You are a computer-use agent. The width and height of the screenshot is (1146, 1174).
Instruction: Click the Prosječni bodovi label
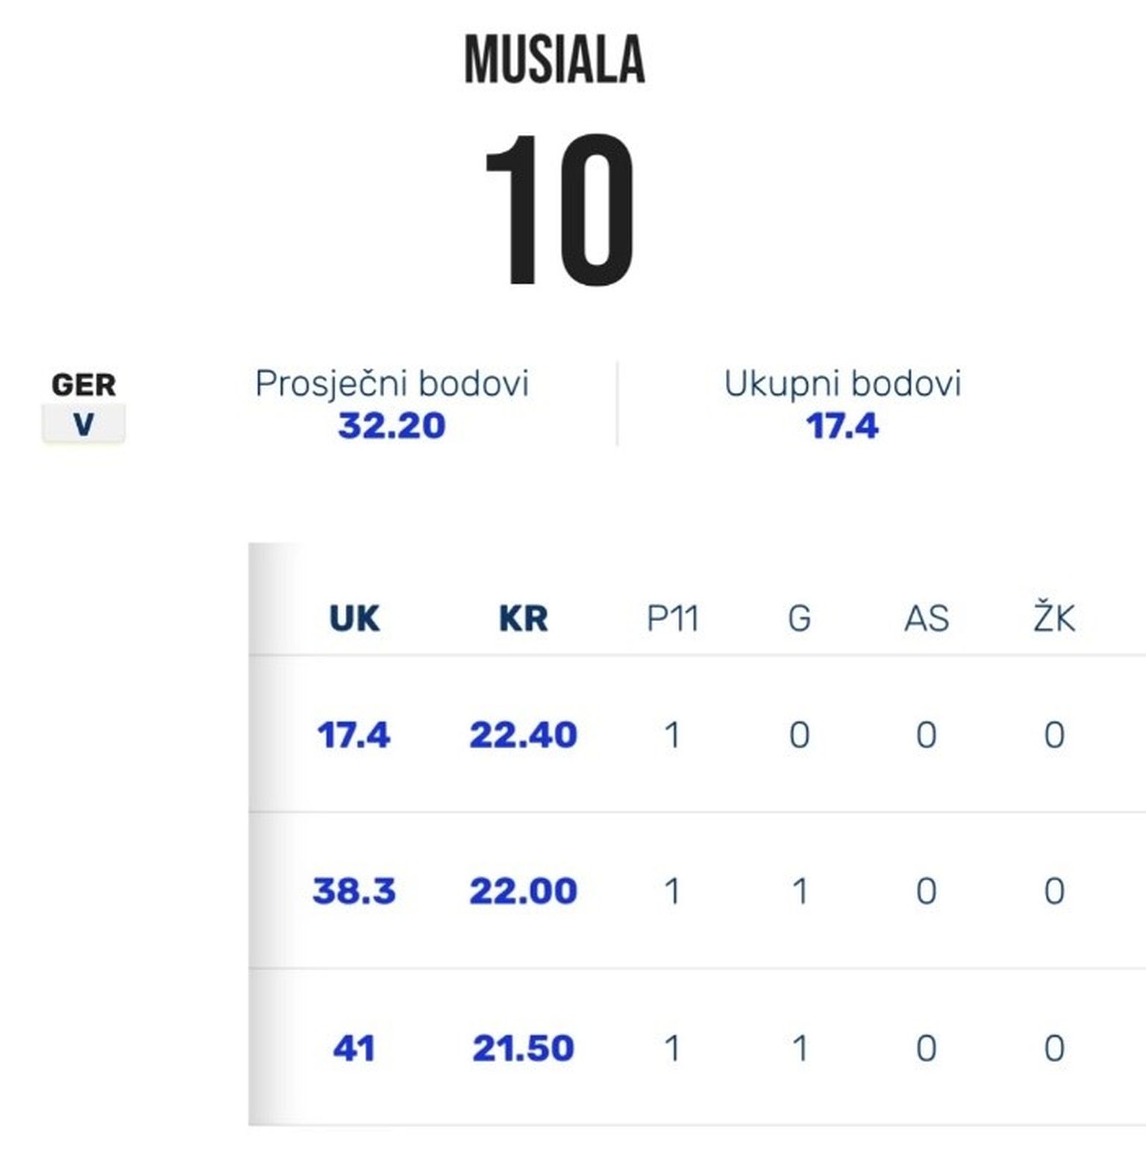coord(392,384)
